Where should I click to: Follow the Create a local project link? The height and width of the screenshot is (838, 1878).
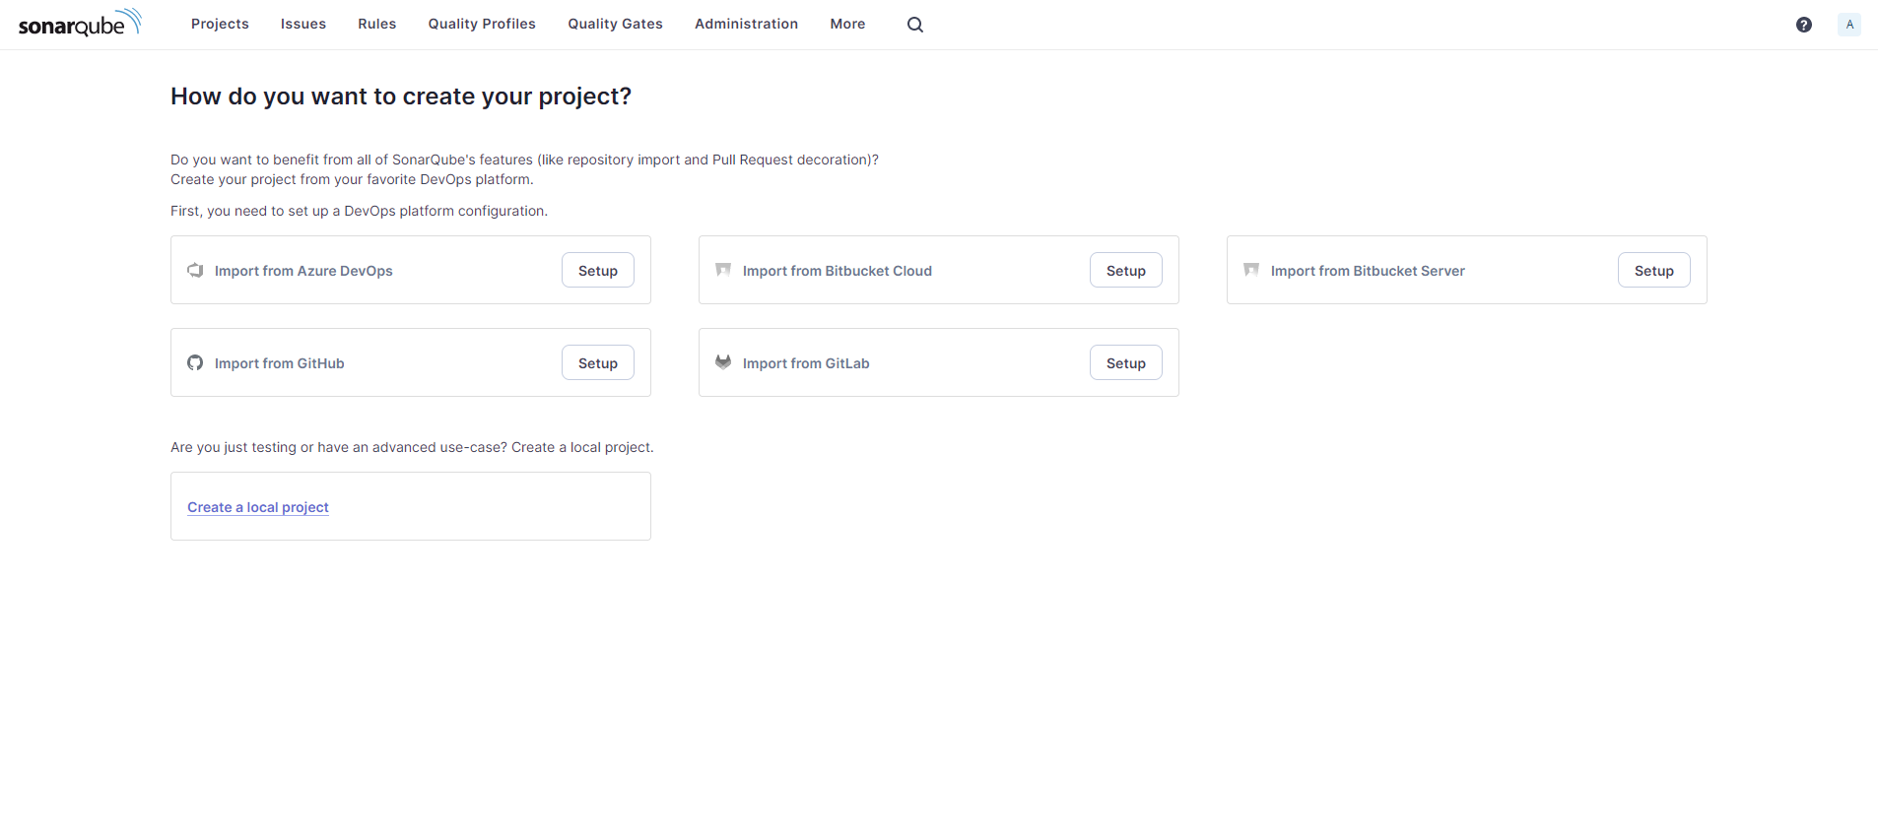pos(258,507)
